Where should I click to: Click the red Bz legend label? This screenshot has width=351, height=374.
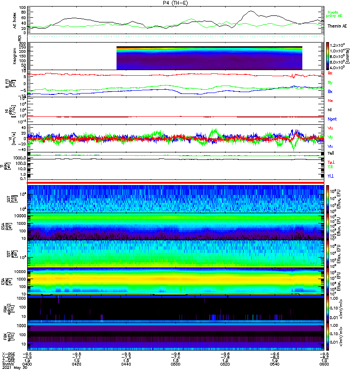tap(330, 73)
